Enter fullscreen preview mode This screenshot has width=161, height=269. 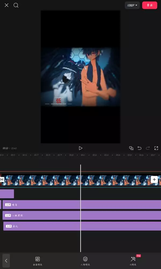tap(156, 148)
